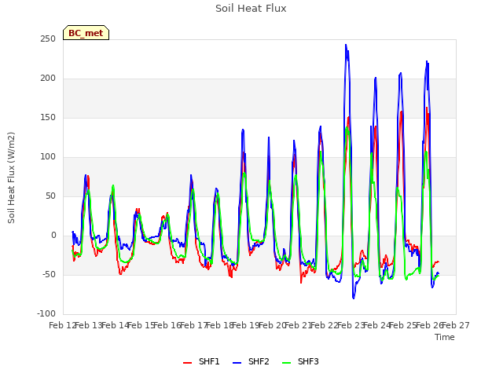Click the Feb 27 x-axis label

[x=456, y=326]
